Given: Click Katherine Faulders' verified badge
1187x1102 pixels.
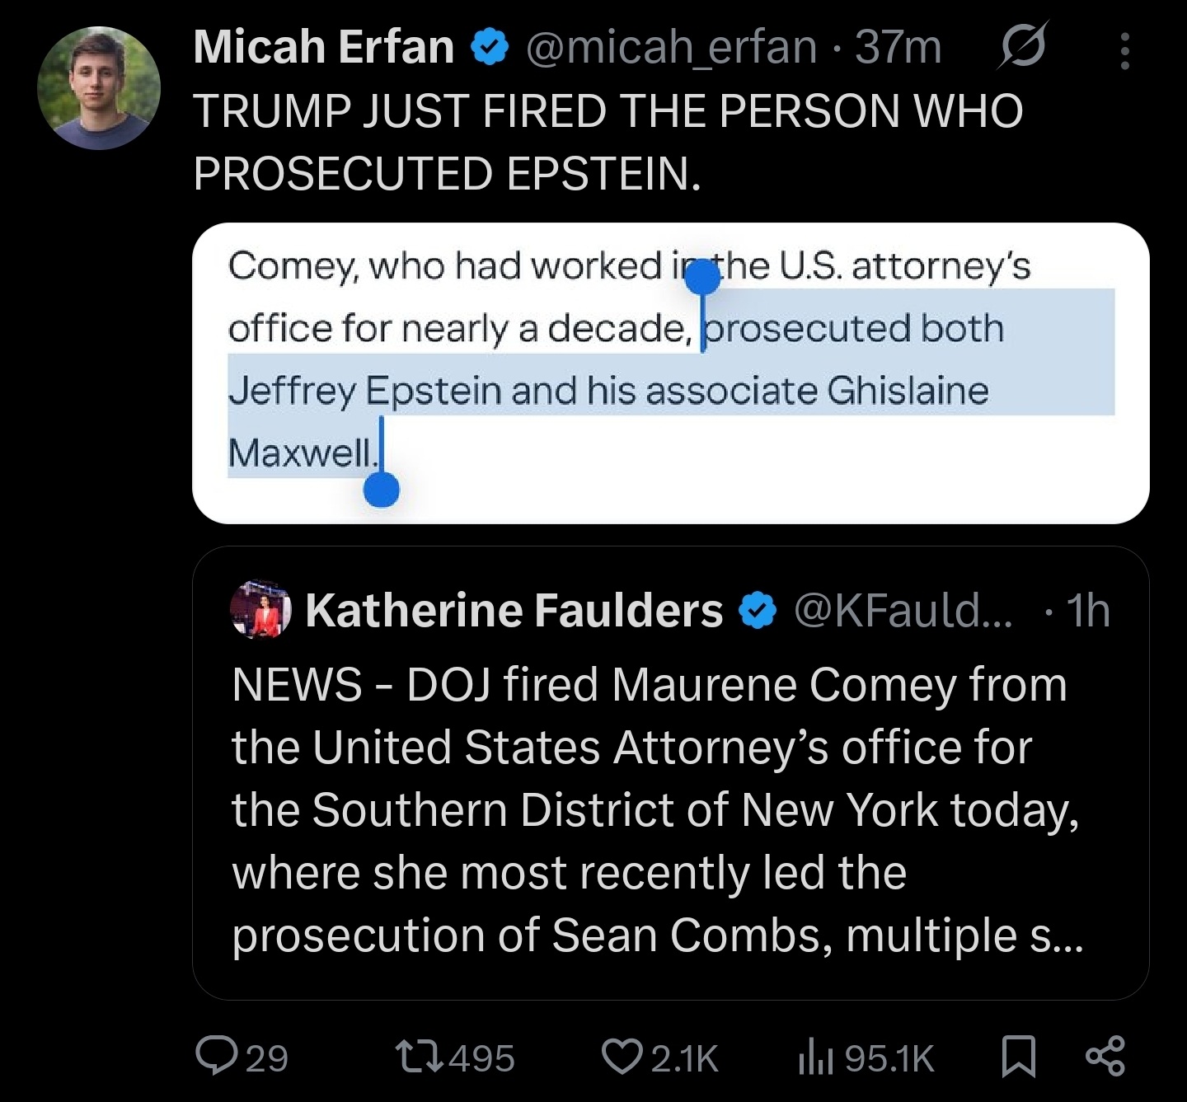Looking at the screenshot, I should point(757,611).
